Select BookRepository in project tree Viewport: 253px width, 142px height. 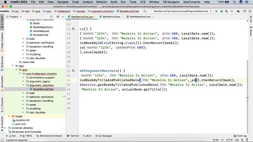[43, 27]
